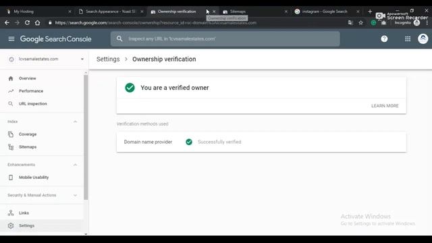
Task: Click the Overview home icon
Action: [11, 78]
